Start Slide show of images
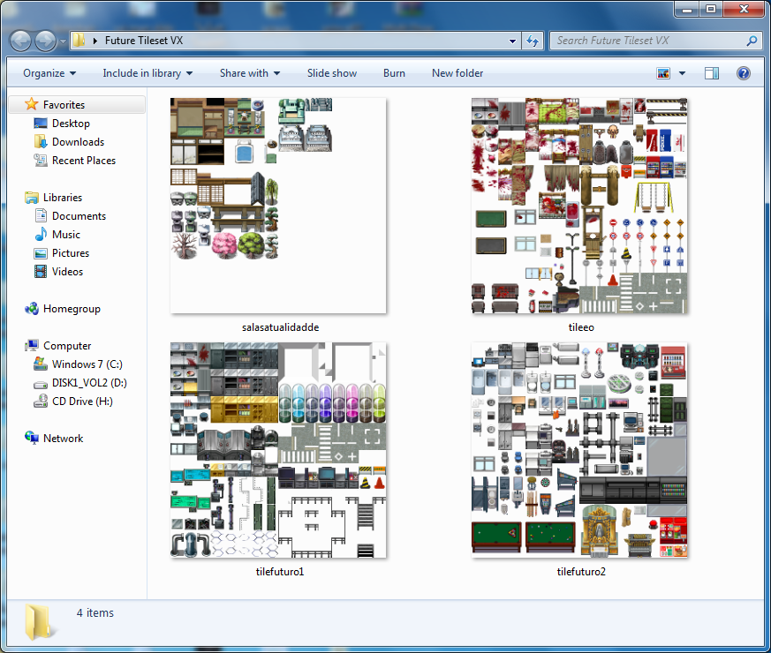This screenshot has width=771, height=653. pyautogui.click(x=332, y=73)
